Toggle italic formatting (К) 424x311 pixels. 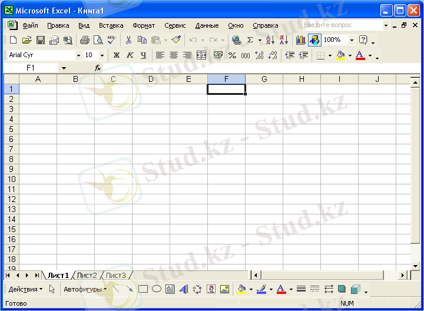click(x=130, y=55)
